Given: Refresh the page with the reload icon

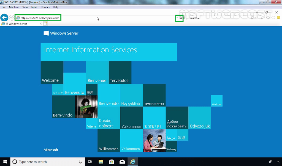Looking at the screenshot, I should click(x=184, y=18).
